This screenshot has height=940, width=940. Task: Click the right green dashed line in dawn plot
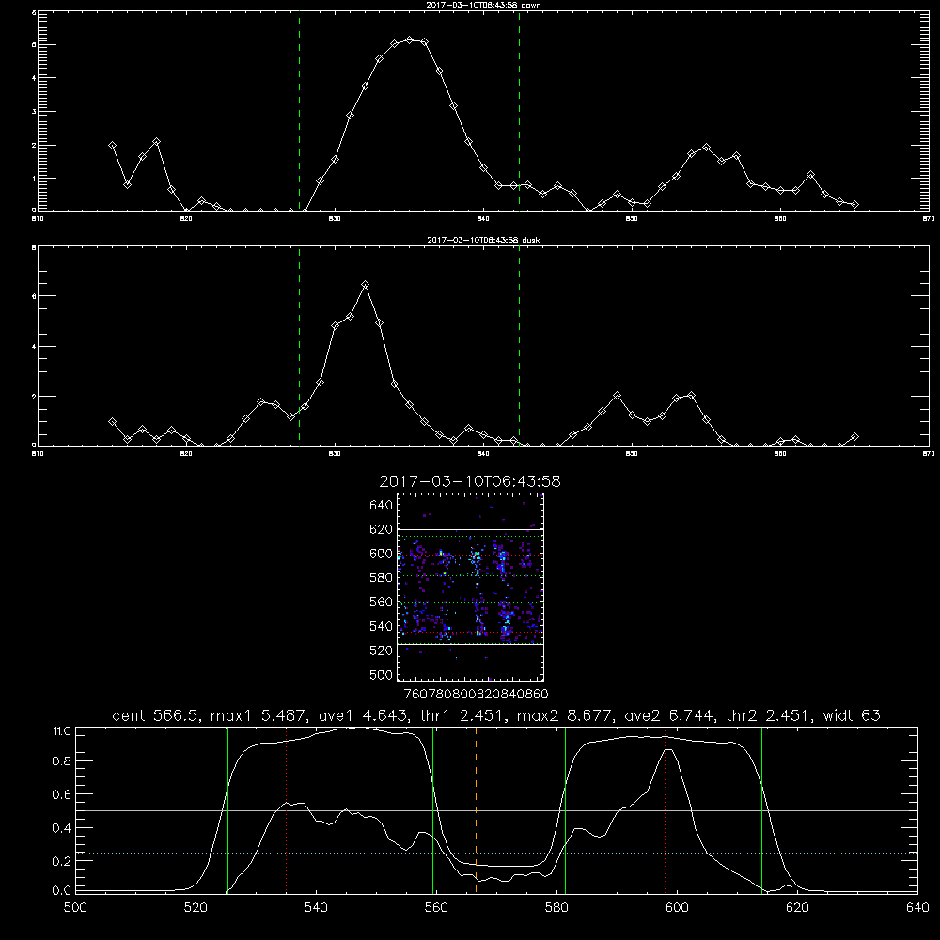click(x=519, y=111)
